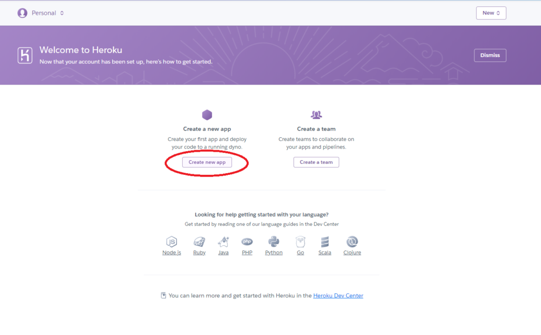The width and height of the screenshot is (541, 335).
Task: Click the purple hexagon app icon
Action: [x=207, y=115]
